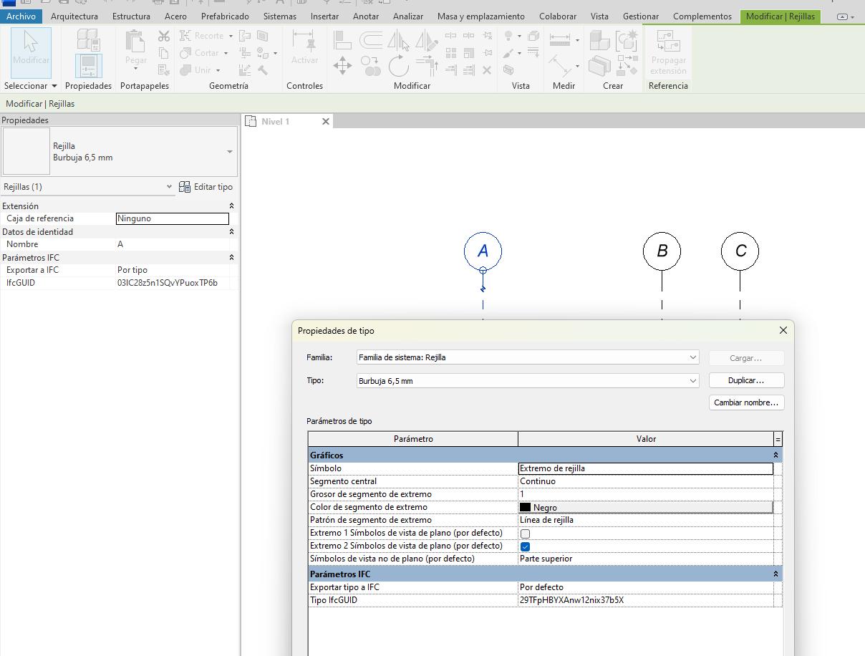Open the Arquitectura ribbon tab

point(74,16)
